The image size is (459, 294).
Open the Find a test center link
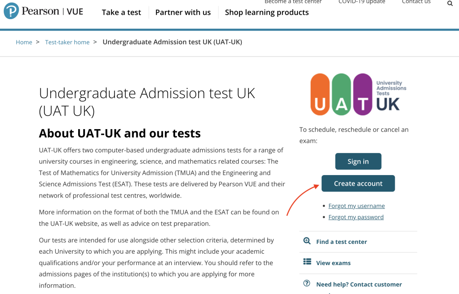341,242
